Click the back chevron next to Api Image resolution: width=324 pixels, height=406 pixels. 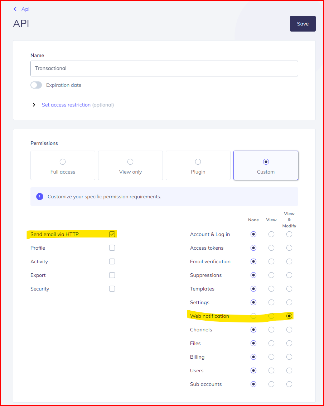(x=15, y=9)
